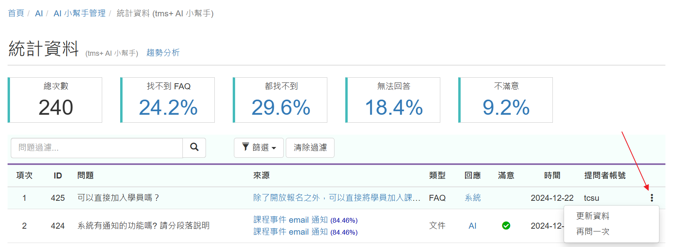Open the 系統 response link in row 425
Image resolution: width=673 pixels, height=247 pixels.
coord(472,198)
